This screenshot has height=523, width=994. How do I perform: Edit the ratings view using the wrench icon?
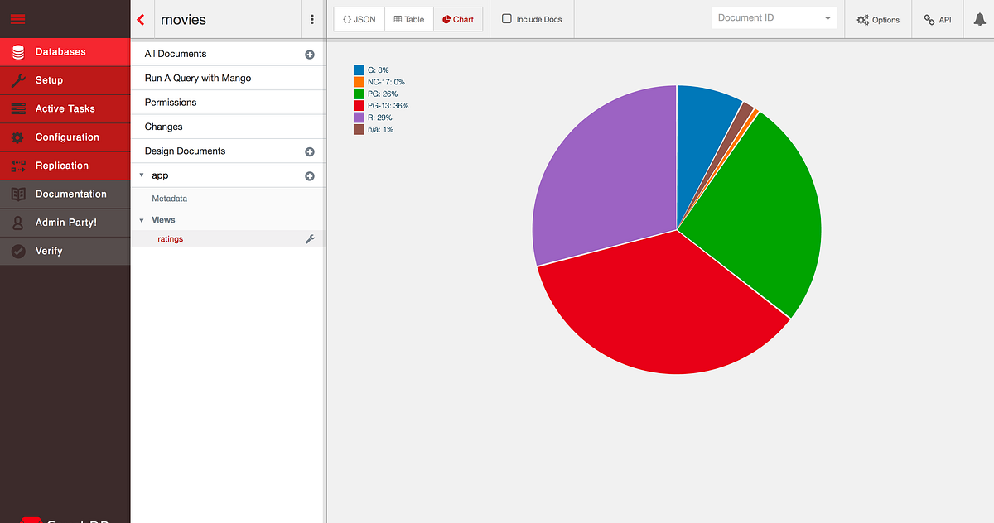coord(310,238)
